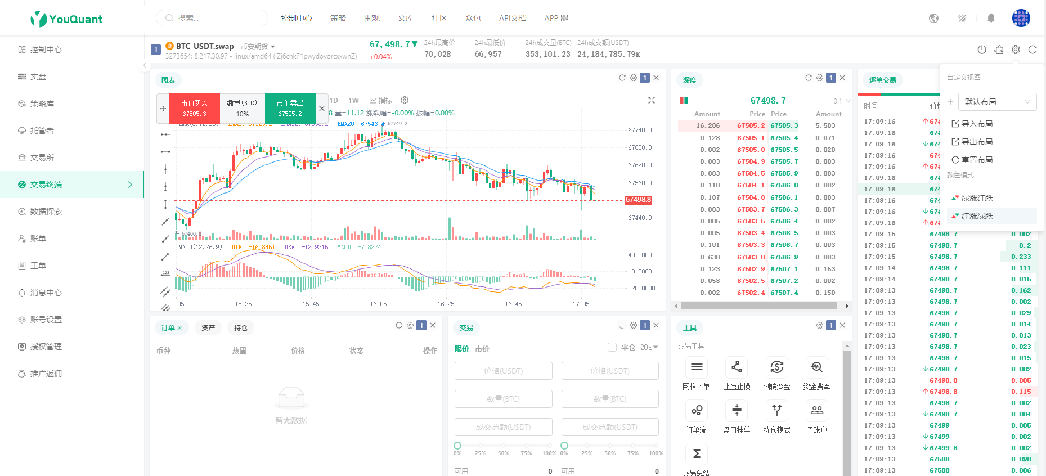This screenshot has width=1046, height=476.
Task: Toggle the 平仓 checkbox
Action: coord(612,347)
